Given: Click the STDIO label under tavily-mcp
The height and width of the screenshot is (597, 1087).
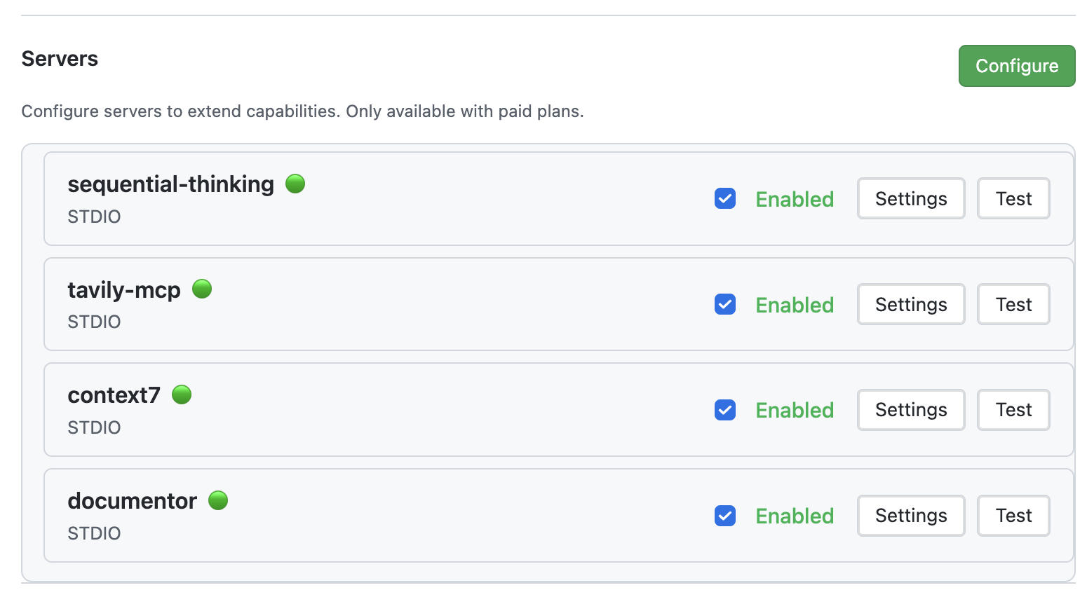Looking at the screenshot, I should [x=94, y=322].
